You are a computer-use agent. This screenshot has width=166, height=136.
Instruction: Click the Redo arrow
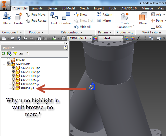[31, 38]
